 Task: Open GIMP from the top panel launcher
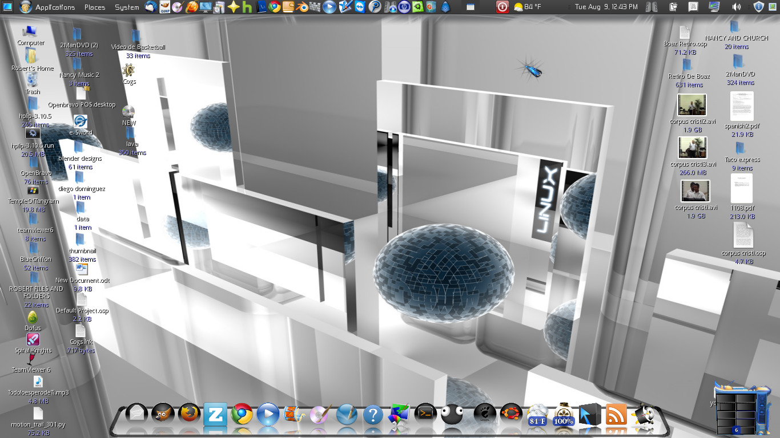tap(164, 7)
